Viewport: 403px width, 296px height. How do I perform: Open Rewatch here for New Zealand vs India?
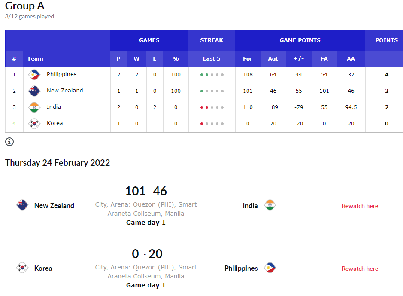360,206
